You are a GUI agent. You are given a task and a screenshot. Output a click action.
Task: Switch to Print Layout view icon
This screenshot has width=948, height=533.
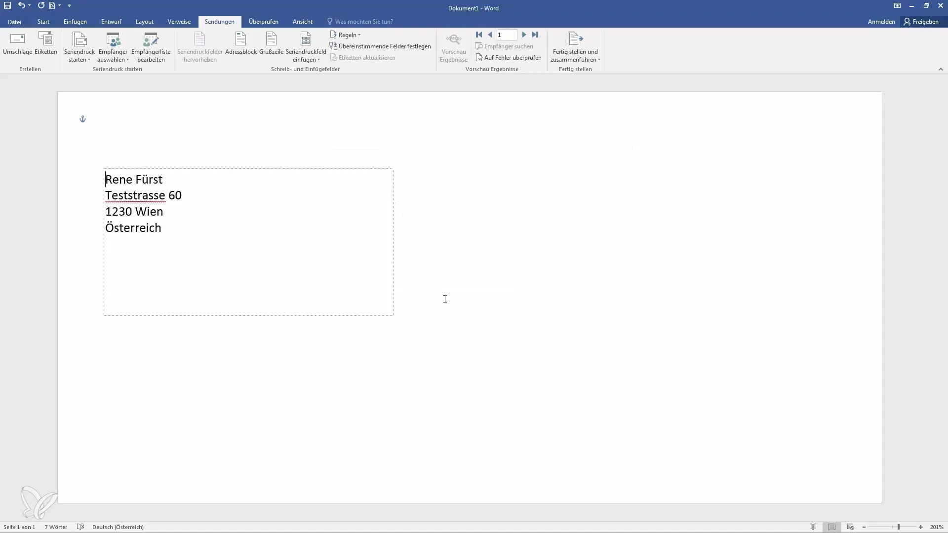pos(832,527)
